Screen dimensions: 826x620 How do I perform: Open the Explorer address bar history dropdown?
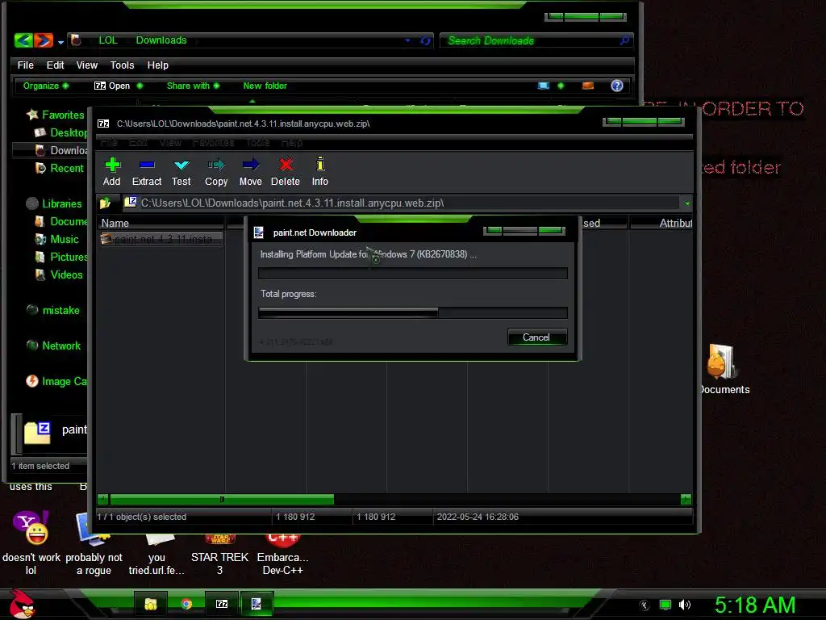pyautogui.click(x=407, y=40)
